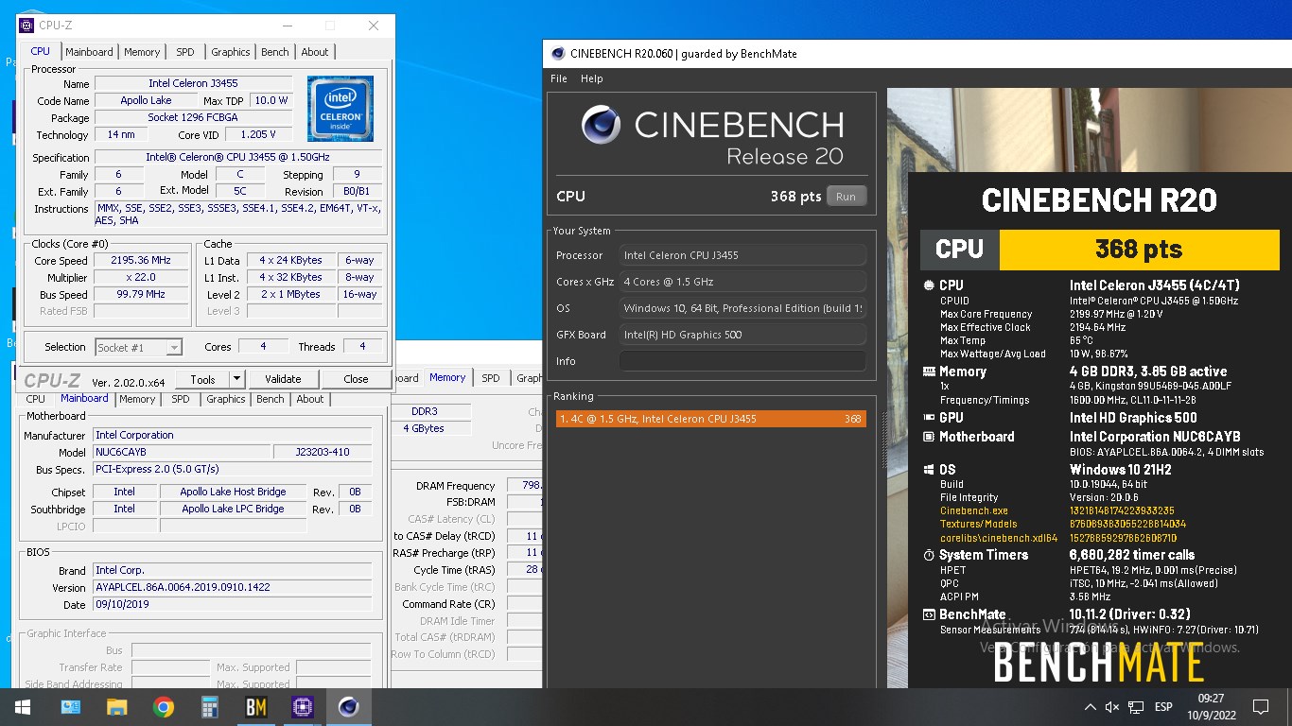The image size is (1292, 726).
Task: Click the Cinebench.exe integrity hash link
Action: (1121, 510)
